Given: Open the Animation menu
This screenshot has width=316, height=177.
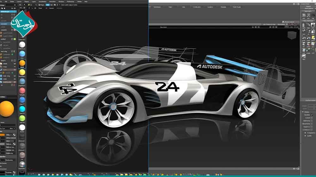Looking at the screenshot, I should tap(52, 1).
